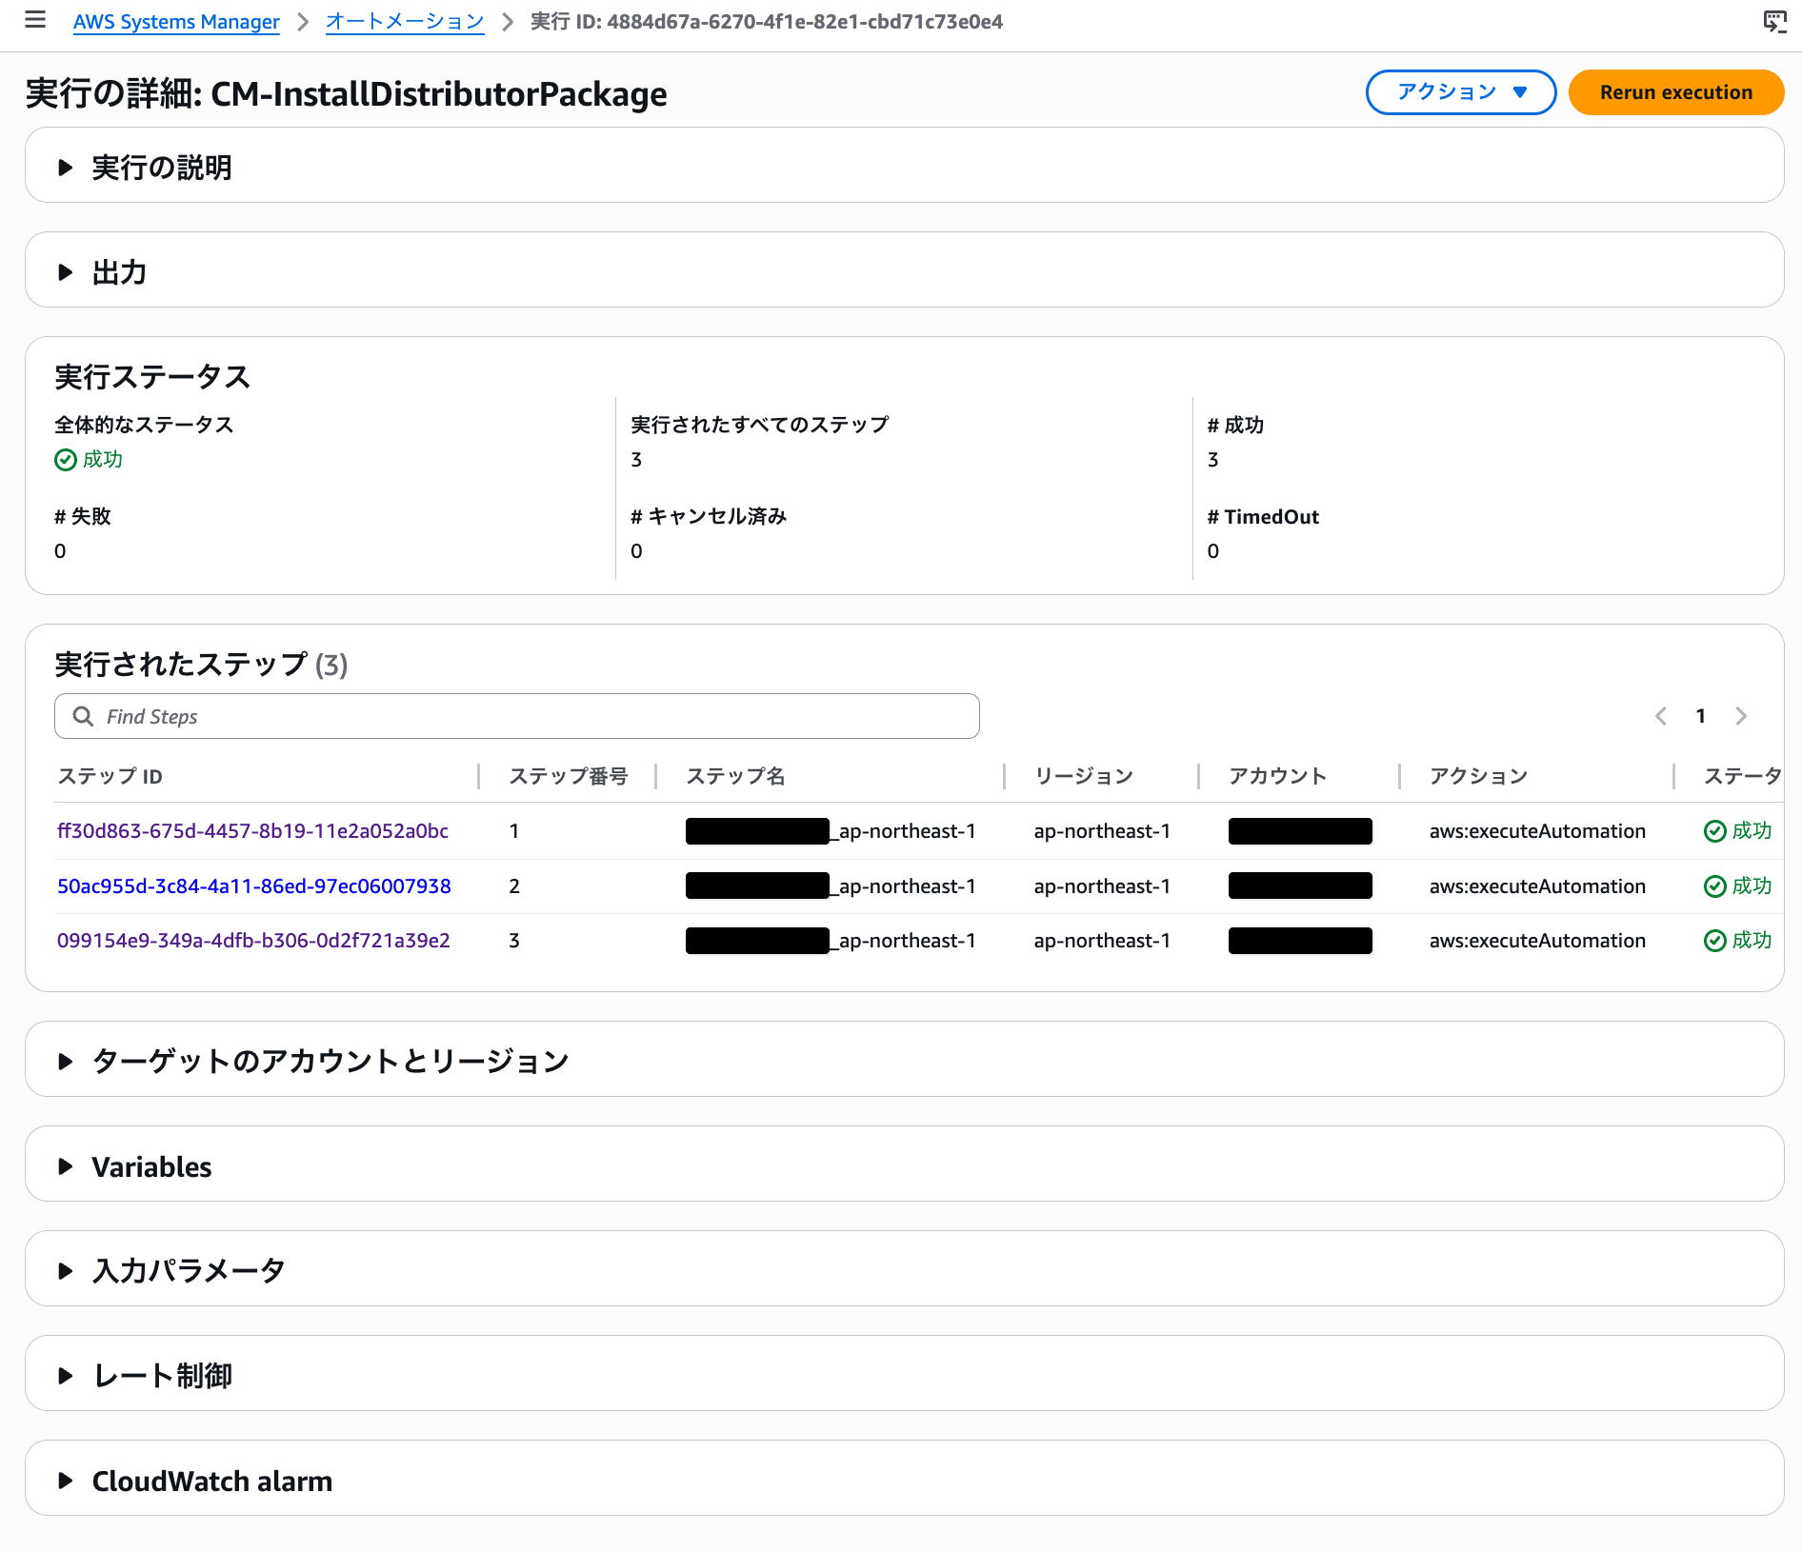Click the ステップ名 column header

click(x=736, y=776)
